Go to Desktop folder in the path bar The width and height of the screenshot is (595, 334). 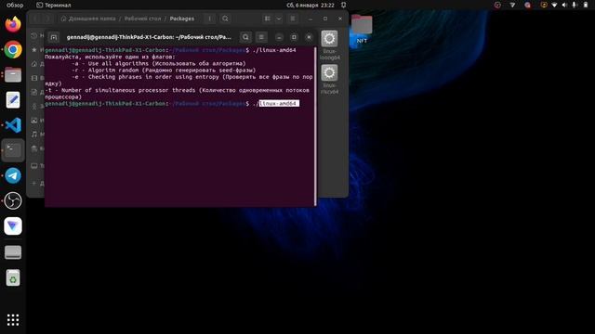[142, 19]
